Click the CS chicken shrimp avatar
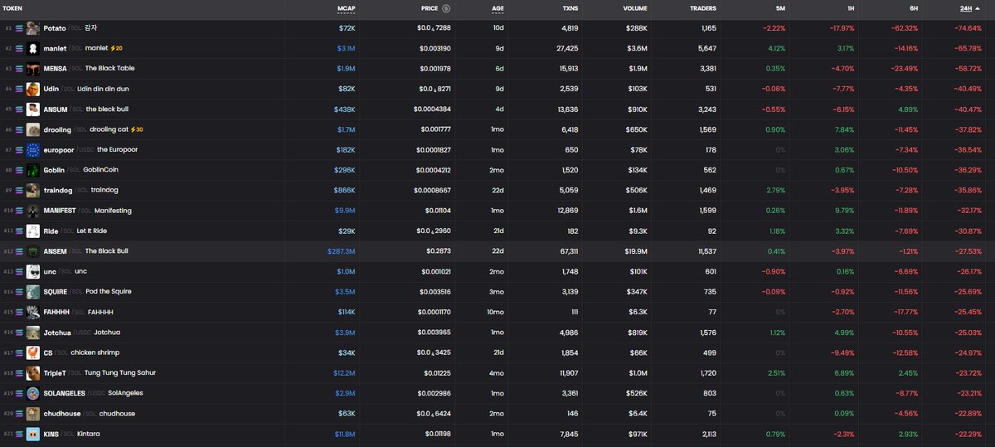 pyautogui.click(x=33, y=352)
